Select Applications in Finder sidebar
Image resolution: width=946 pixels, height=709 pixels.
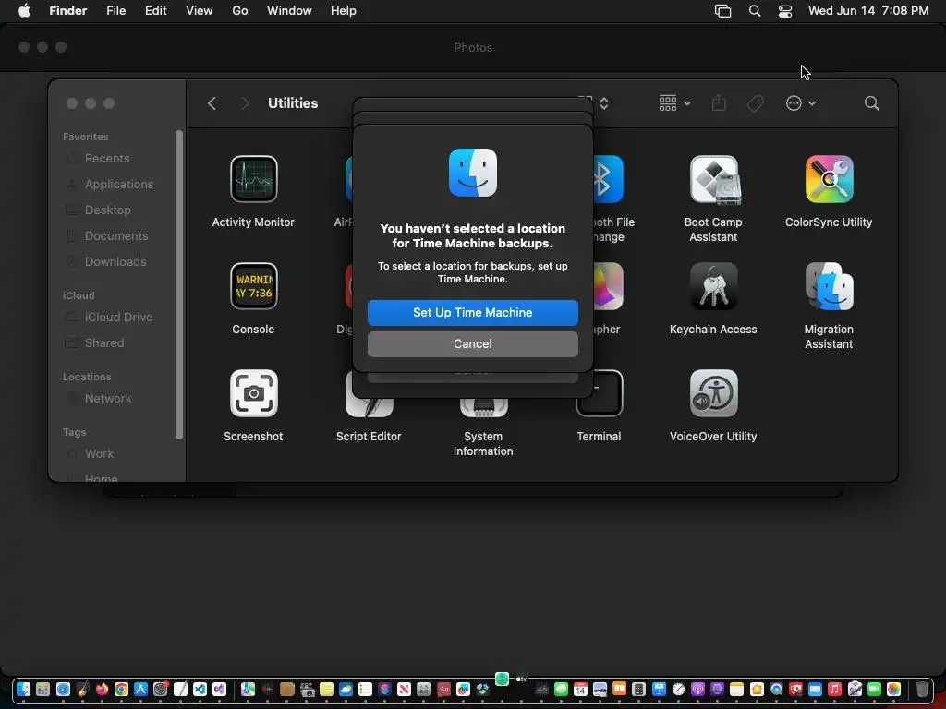(x=119, y=185)
